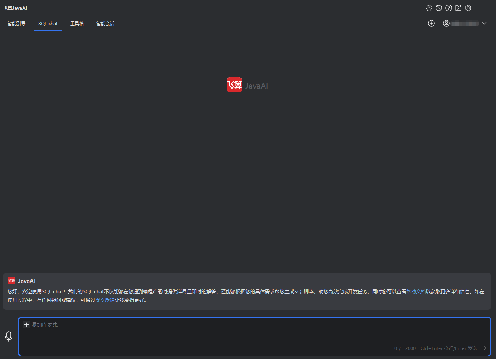Click the send arrow icon
The height and width of the screenshot is (359, 496).
[484, 348]
